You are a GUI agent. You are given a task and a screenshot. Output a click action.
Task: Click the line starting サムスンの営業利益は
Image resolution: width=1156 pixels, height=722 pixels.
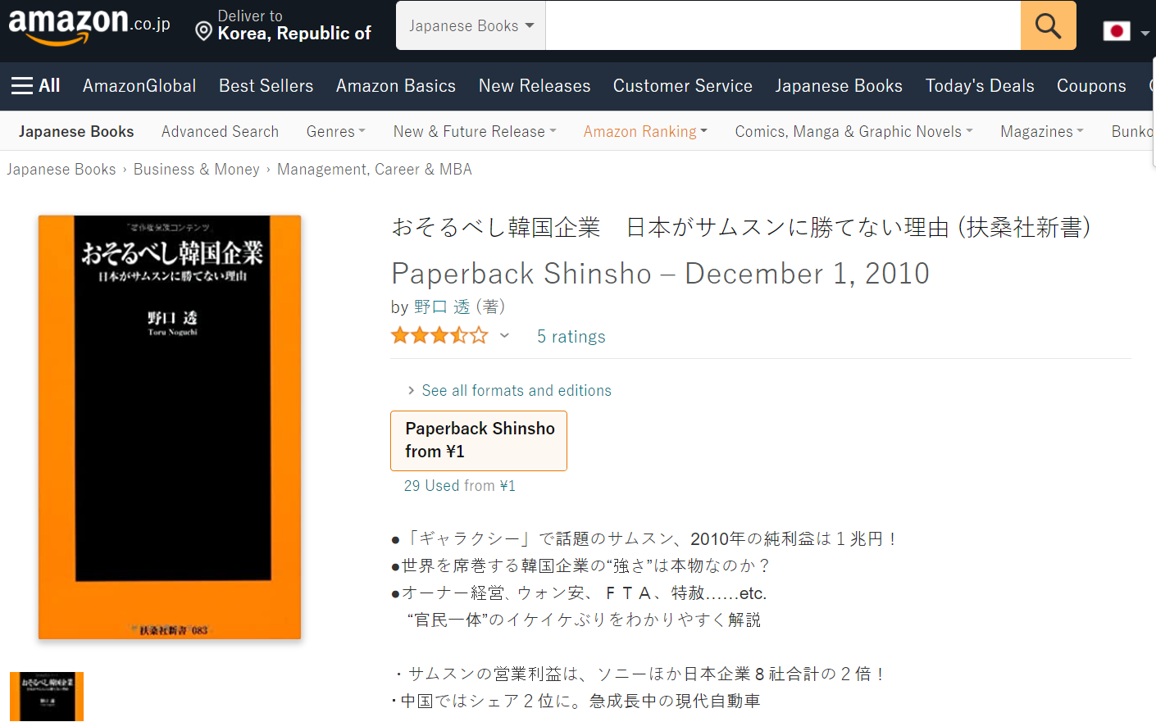pyautogui.click(x=639, y=674)
